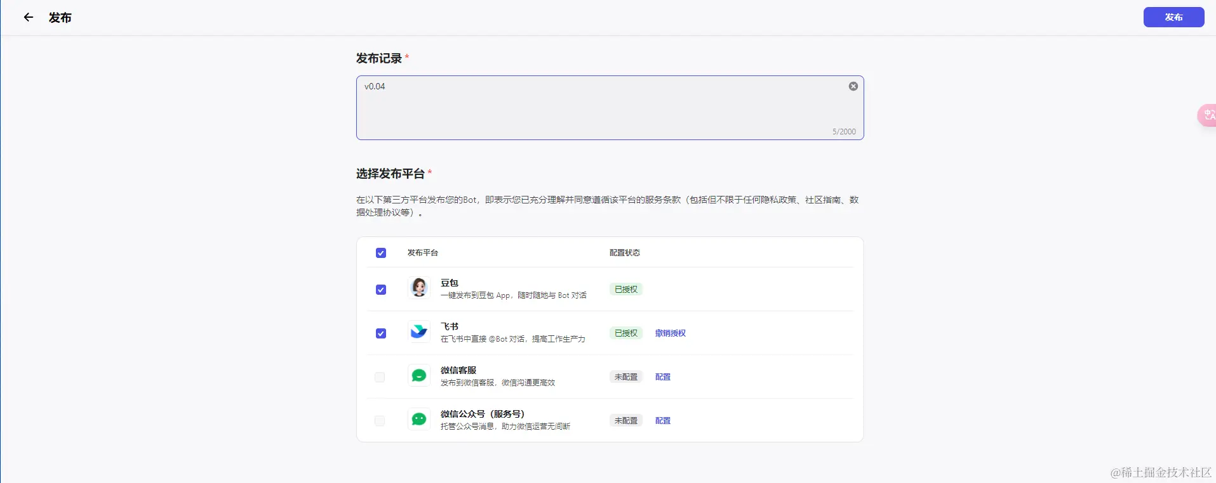Click the 飞书 logo icon
The height and width of the screenshot is (483, 1216).
(x=419, y=333)
